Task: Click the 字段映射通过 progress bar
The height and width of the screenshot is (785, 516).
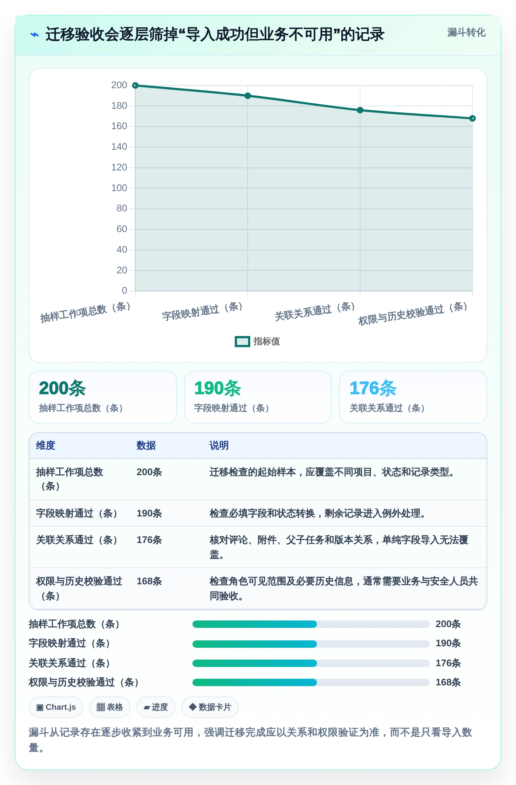Action: click(311, 644)
